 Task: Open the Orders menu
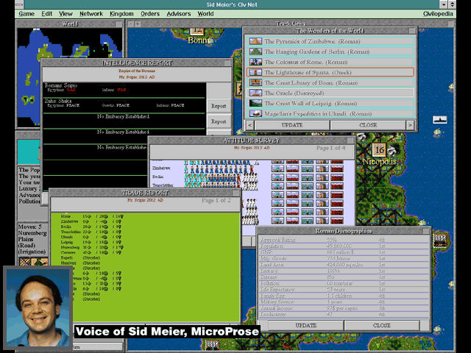pyautogui.click(x=150, y=14)
